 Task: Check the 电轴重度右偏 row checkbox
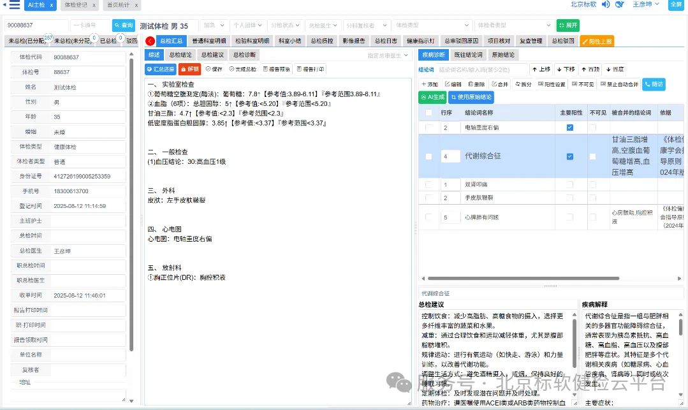pos(428,127)
